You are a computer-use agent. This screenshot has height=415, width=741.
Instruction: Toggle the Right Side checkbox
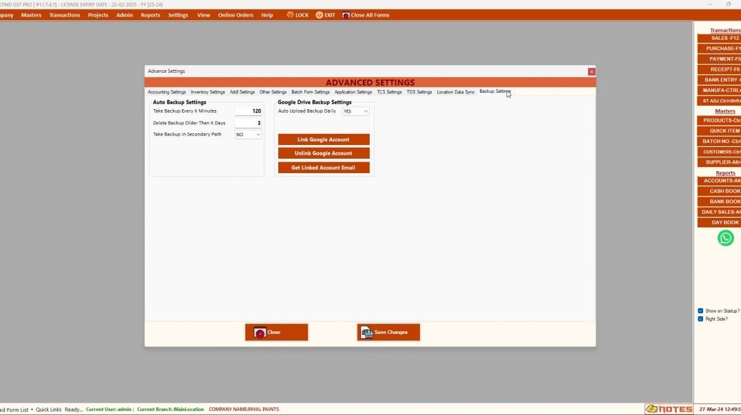pyautogui.click(x=700, y=319)
